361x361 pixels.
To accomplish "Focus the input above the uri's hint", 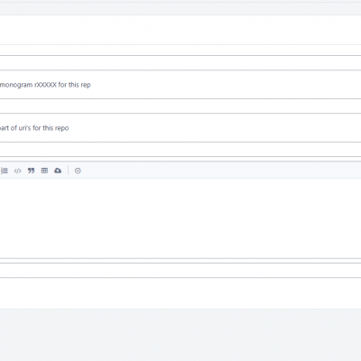I will click(x=180, y=106).
